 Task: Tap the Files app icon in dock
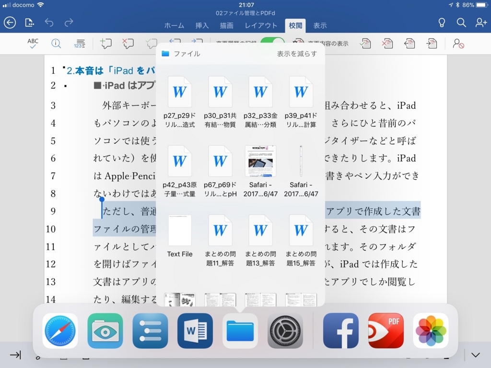(x=240, y=331)
